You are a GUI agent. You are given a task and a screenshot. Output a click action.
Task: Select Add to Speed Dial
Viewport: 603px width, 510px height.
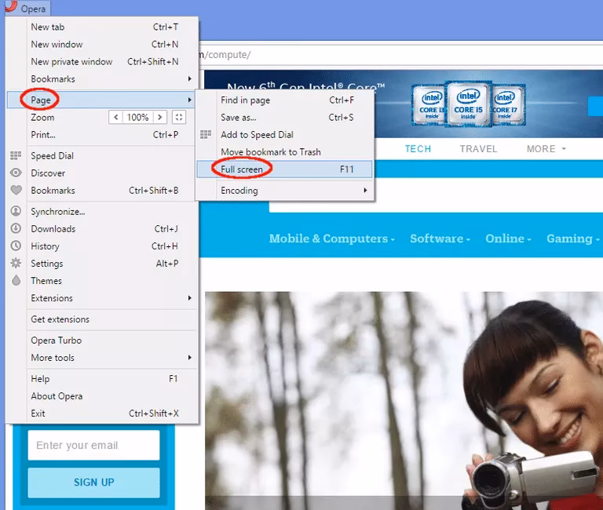[x=284, y=134]
